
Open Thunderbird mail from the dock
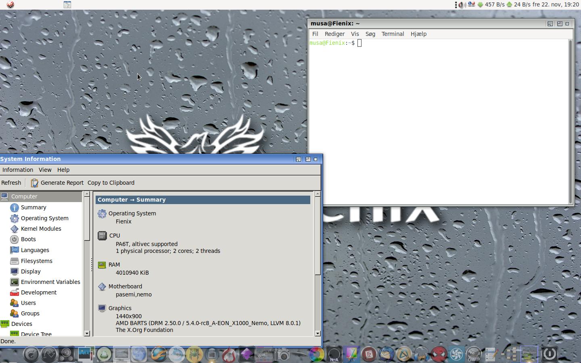click(387, 355)
